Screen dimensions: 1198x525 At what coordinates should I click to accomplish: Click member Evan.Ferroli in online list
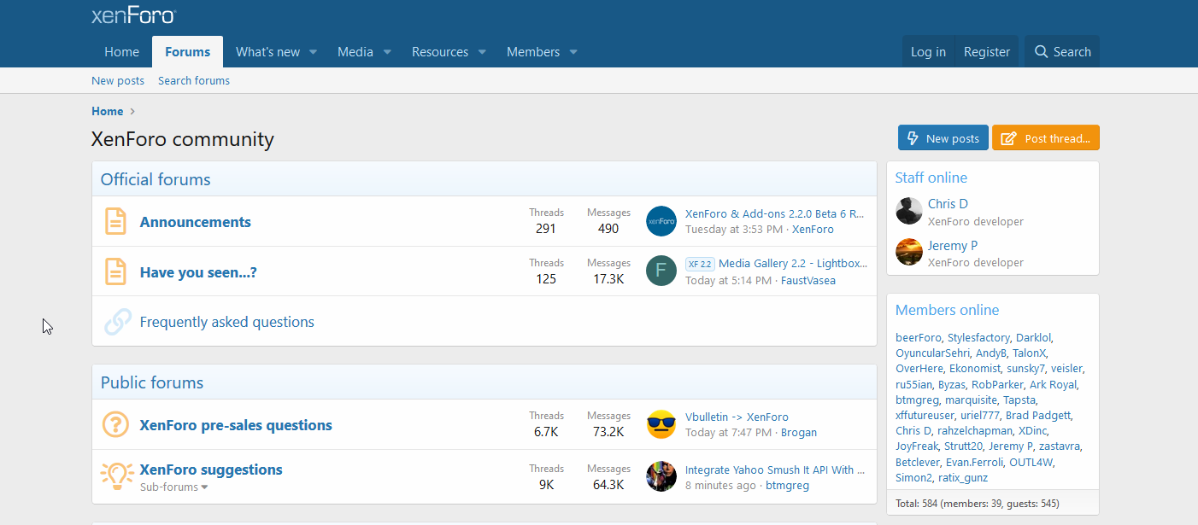click(974, 462)
